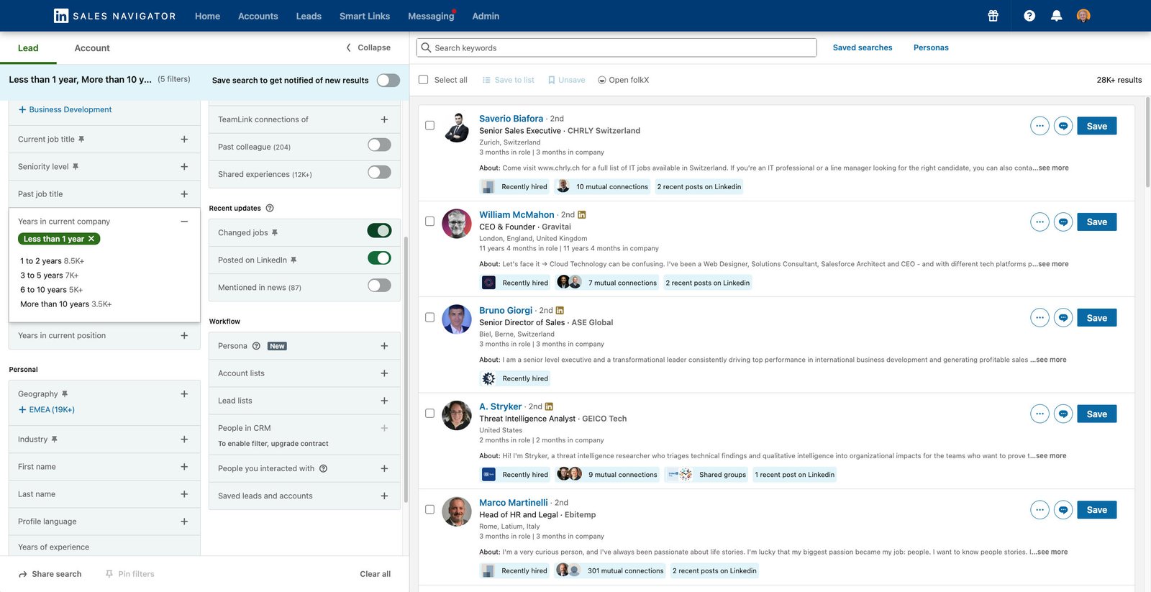
Task: Click the Open folkX icon button
Action: coord(623,80)
